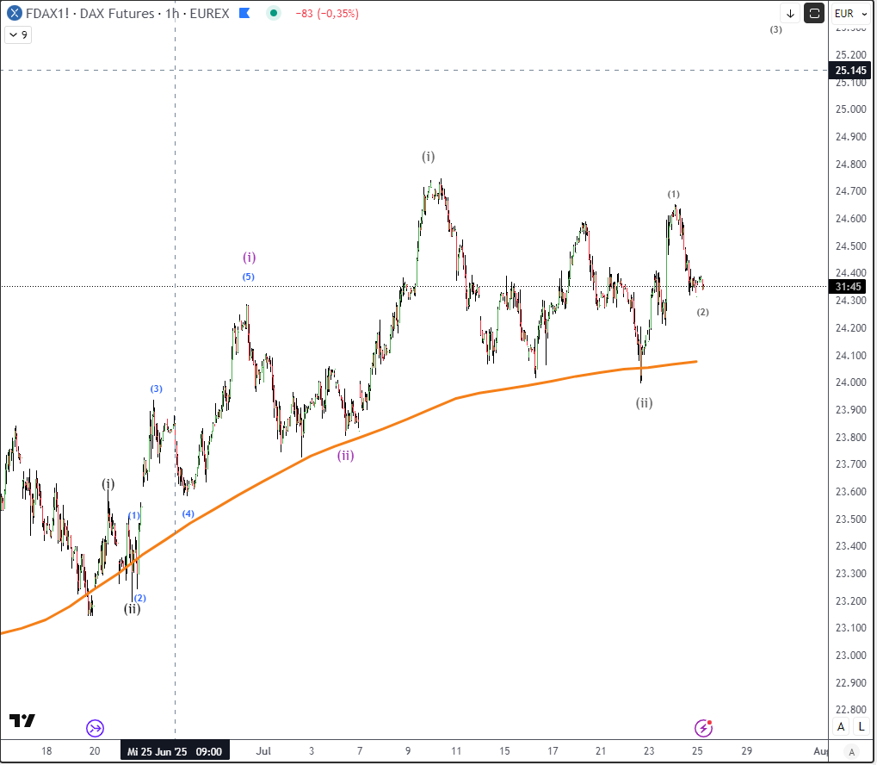Click the current price countdown label 31:45
The height and width of the screenshot is (765, 877).
click(x=850, y=286)
